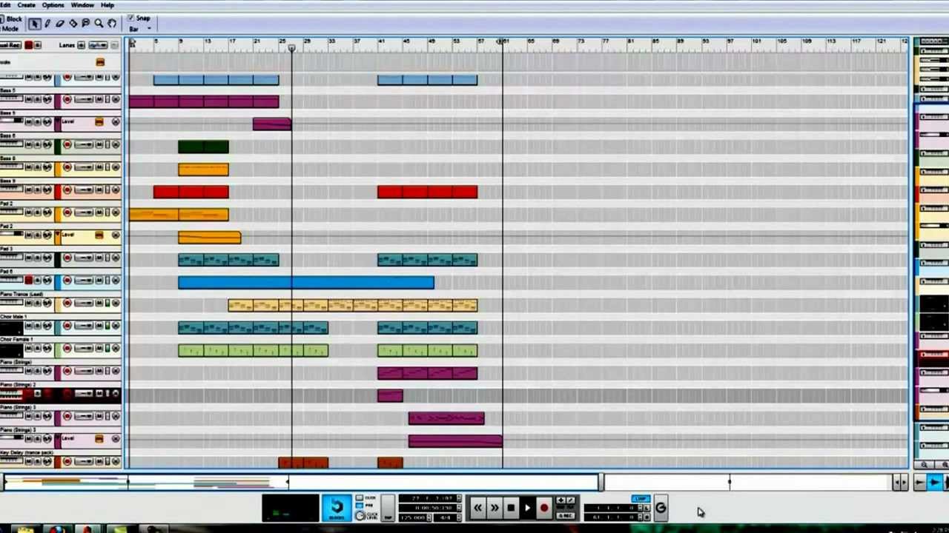Image resolution: width=949 pixels, height=533 pixels.
Task: Open the Options menu
Action: [53, 5]
